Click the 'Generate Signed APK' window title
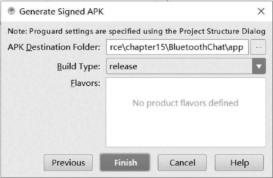The height and width of the screenshot is (178, 273). click(61, 11)
